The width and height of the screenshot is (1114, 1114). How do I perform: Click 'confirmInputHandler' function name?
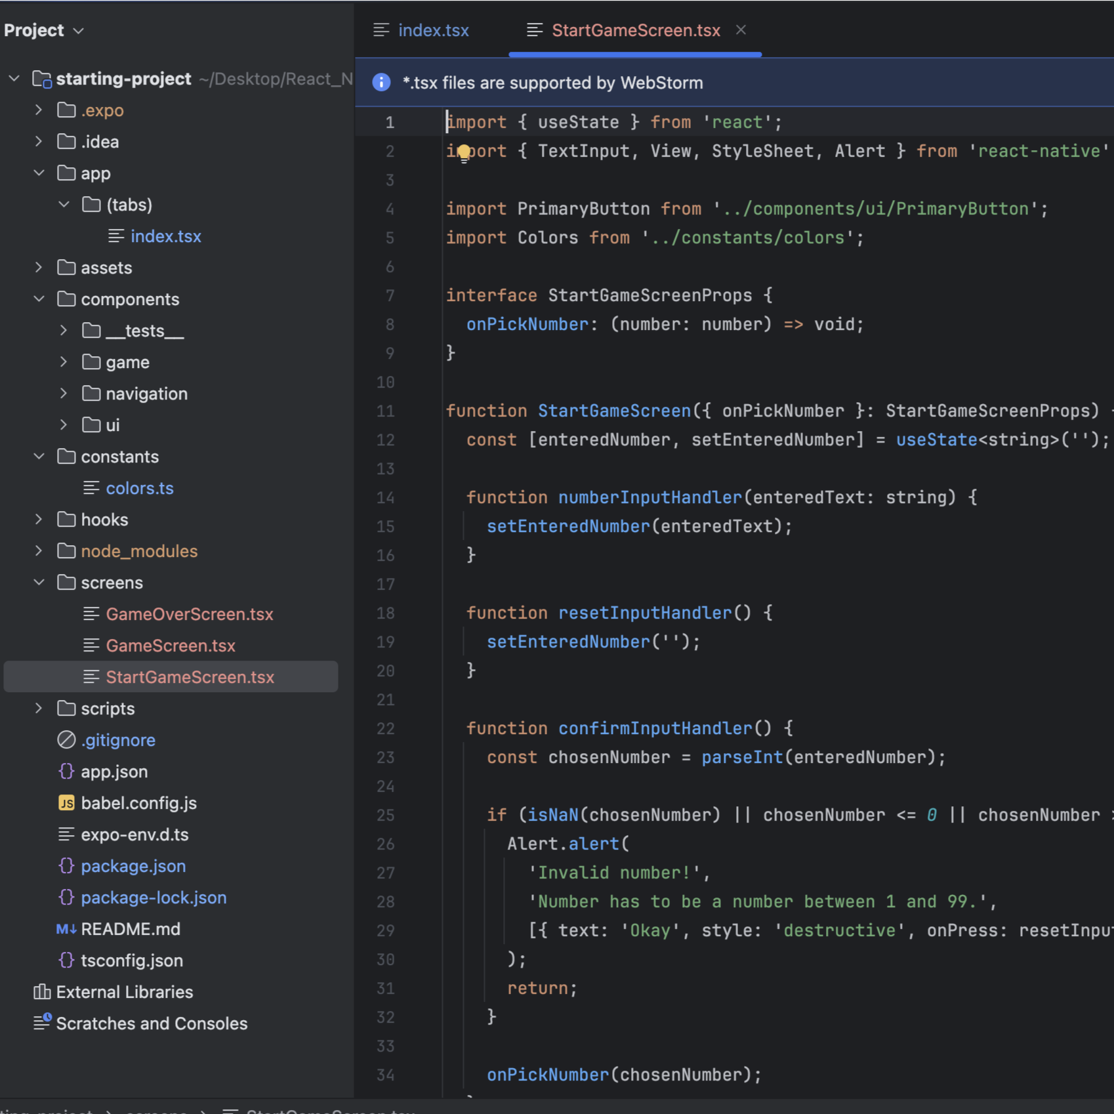pos(655,728)
